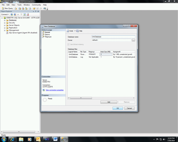Click the PRIMARY filegroup cell
This screenshot has width=178, height=142.
click(x=94, y=54)
